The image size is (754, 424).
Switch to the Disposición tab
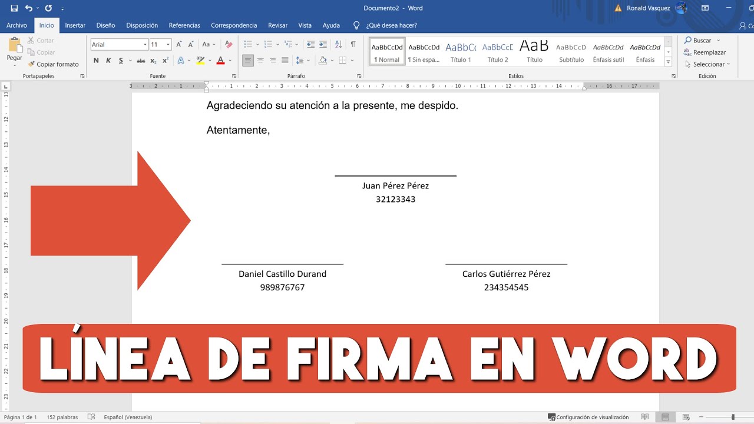tap(142, 25)
